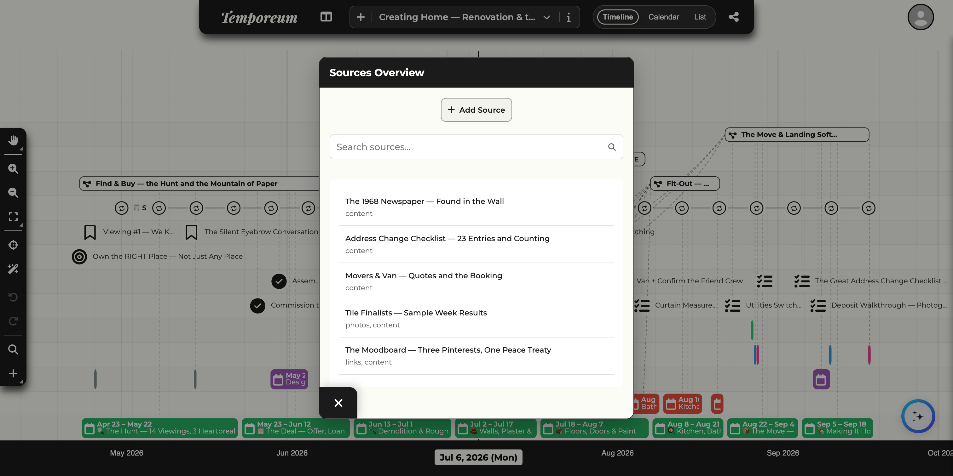
Task: Open the search tool in left toolbar
Action: (13, 349)
